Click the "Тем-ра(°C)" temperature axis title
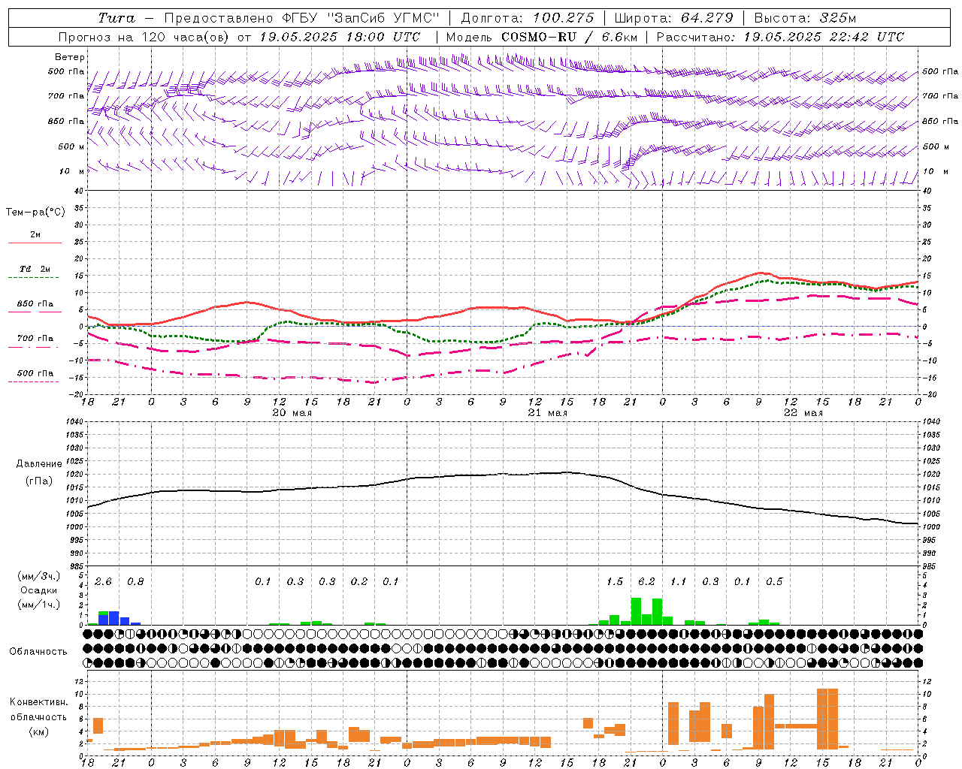 coord(35,213)
